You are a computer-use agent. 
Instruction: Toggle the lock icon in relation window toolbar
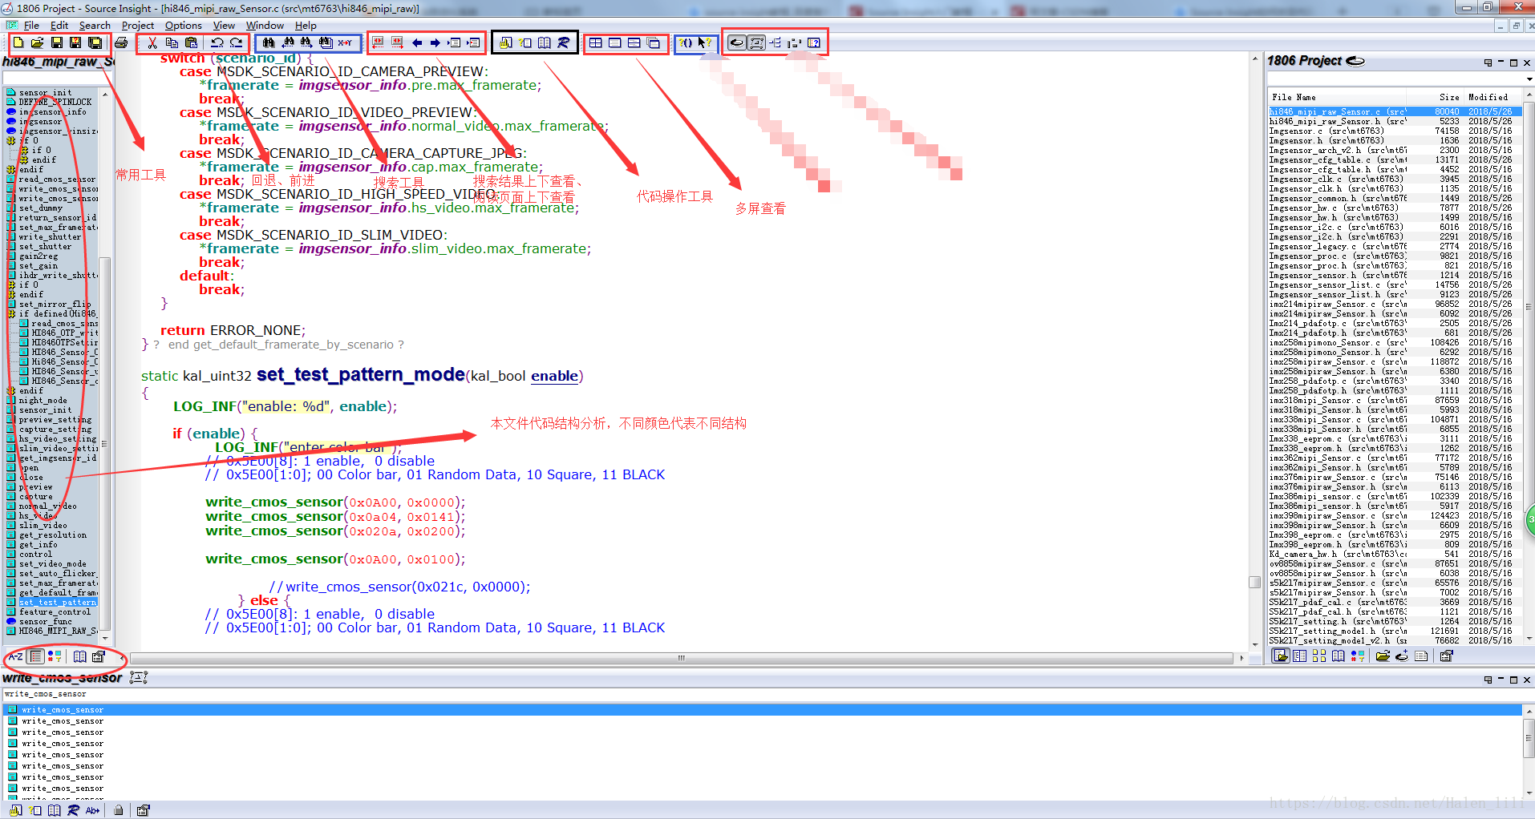(x=119, y=810)
